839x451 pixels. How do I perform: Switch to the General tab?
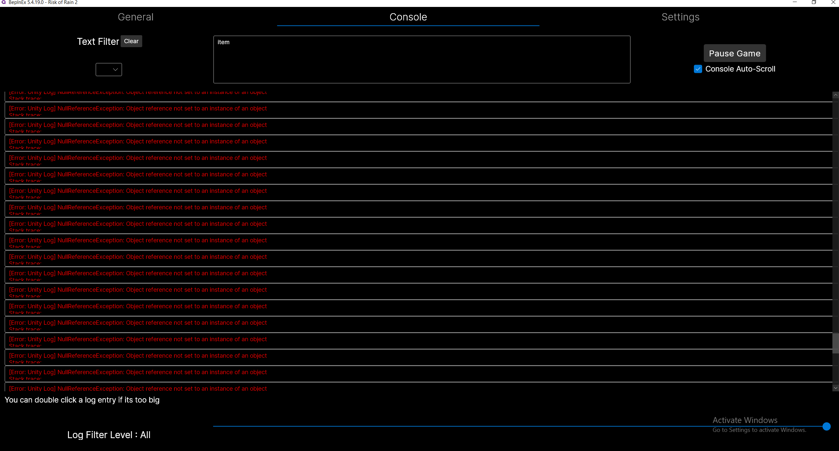tap(135, 17)
